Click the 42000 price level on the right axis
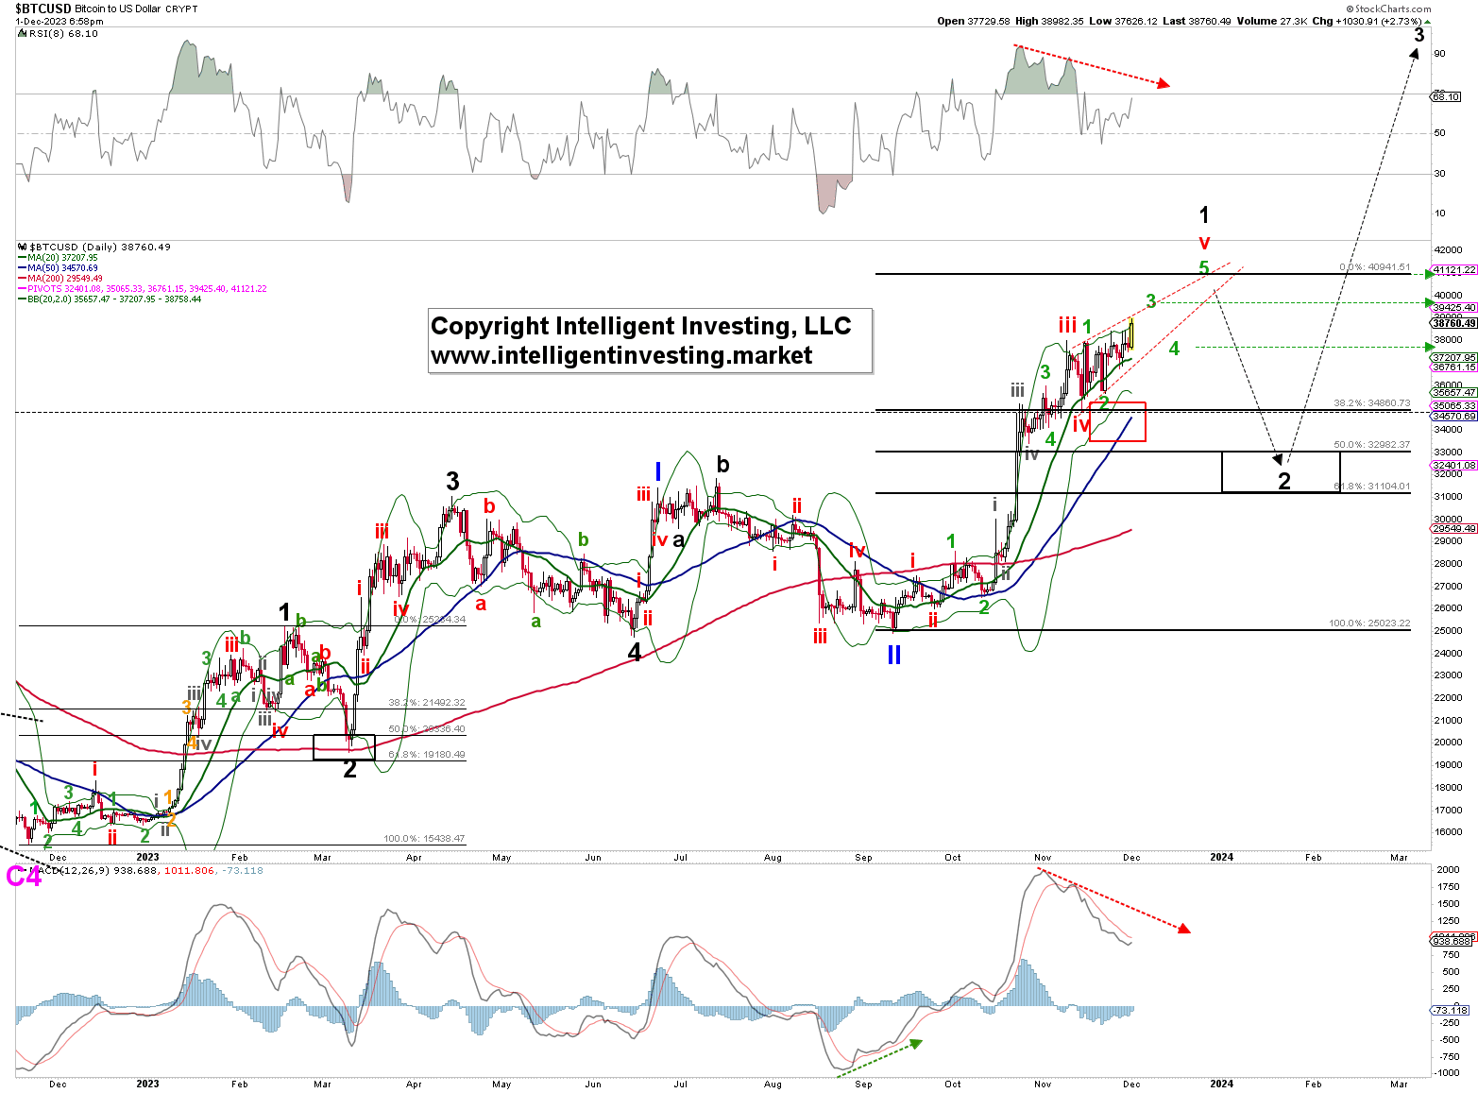The height and width of the screenshot is (1093, 1478). [1449, 249]
